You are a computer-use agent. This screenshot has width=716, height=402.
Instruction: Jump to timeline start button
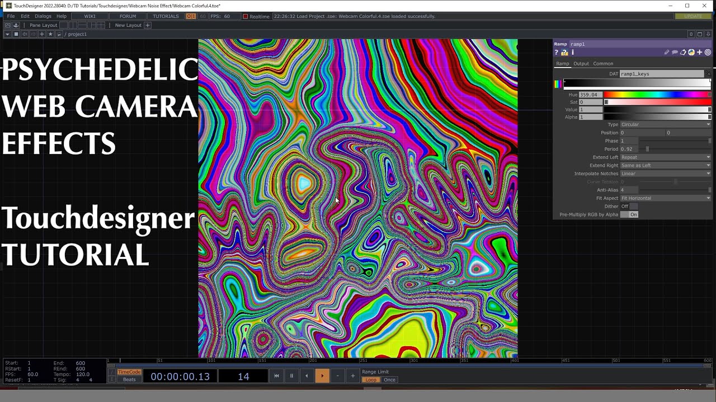click(276, 376)
